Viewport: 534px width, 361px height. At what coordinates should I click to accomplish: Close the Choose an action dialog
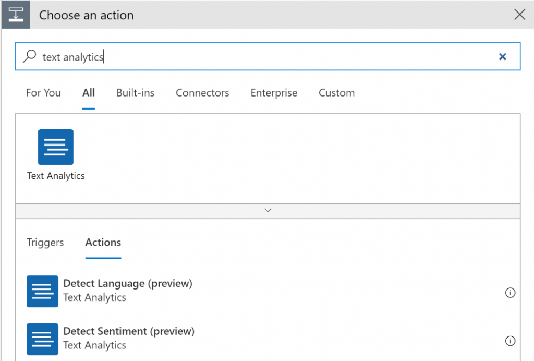(519, 15)
